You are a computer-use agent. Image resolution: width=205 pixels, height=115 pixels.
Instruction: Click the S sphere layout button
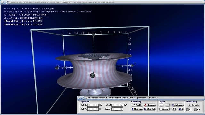[181, 109]
